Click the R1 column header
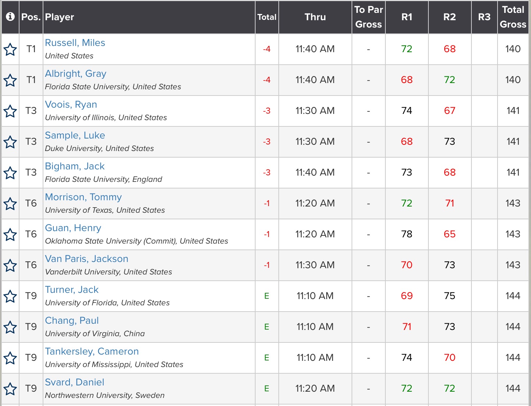 click(406, 17)
